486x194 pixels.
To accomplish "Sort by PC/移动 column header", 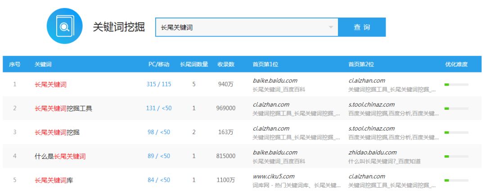I will (x=159, y=64).
